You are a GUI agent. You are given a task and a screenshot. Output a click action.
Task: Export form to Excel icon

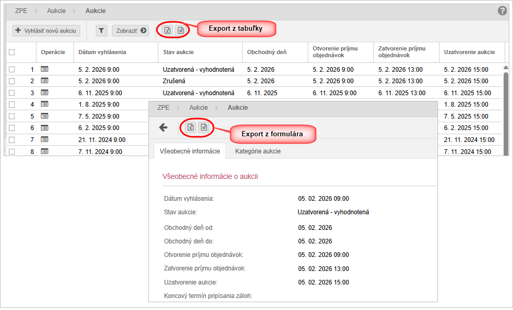[x=191, y=127]
